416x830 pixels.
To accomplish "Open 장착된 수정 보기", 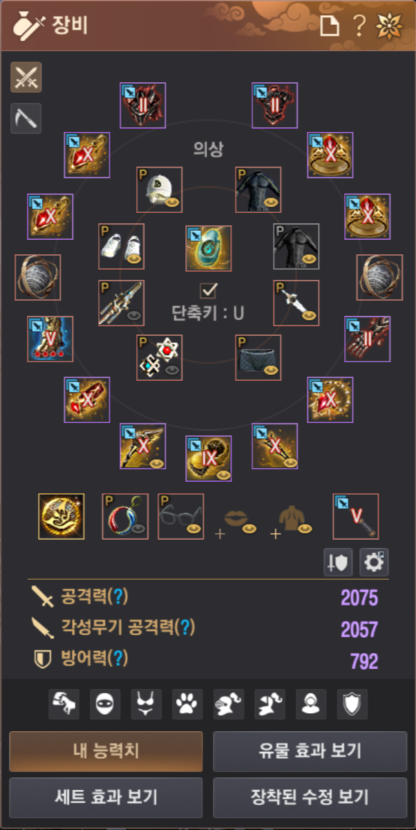I will 310,797.
